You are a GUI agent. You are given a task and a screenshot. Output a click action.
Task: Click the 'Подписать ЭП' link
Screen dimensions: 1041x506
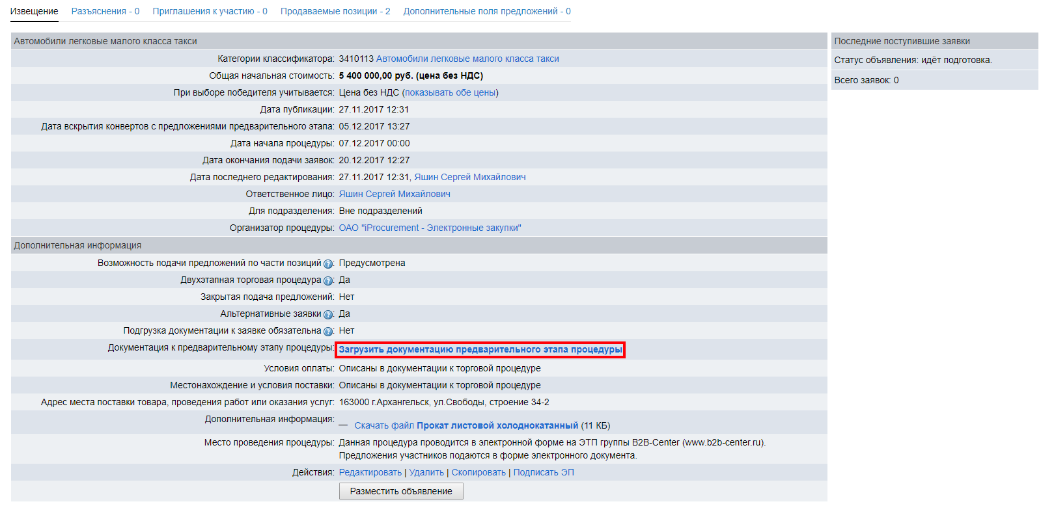click(544, 472)
